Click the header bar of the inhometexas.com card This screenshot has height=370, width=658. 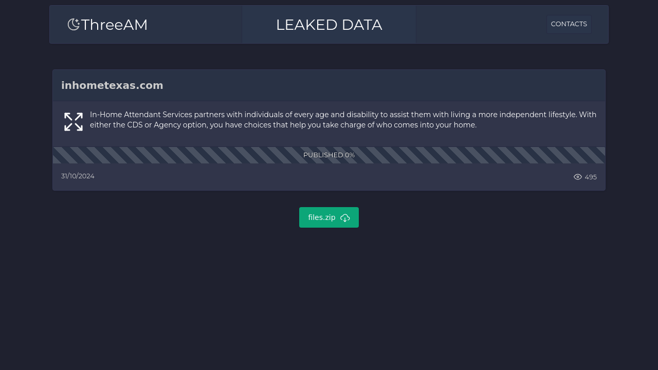tap(329, 86)
